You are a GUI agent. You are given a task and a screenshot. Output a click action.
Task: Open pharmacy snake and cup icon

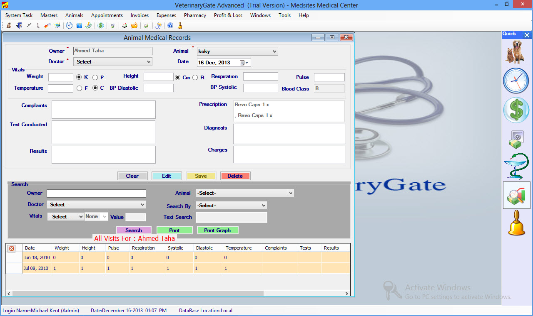(x=516, y=167)
